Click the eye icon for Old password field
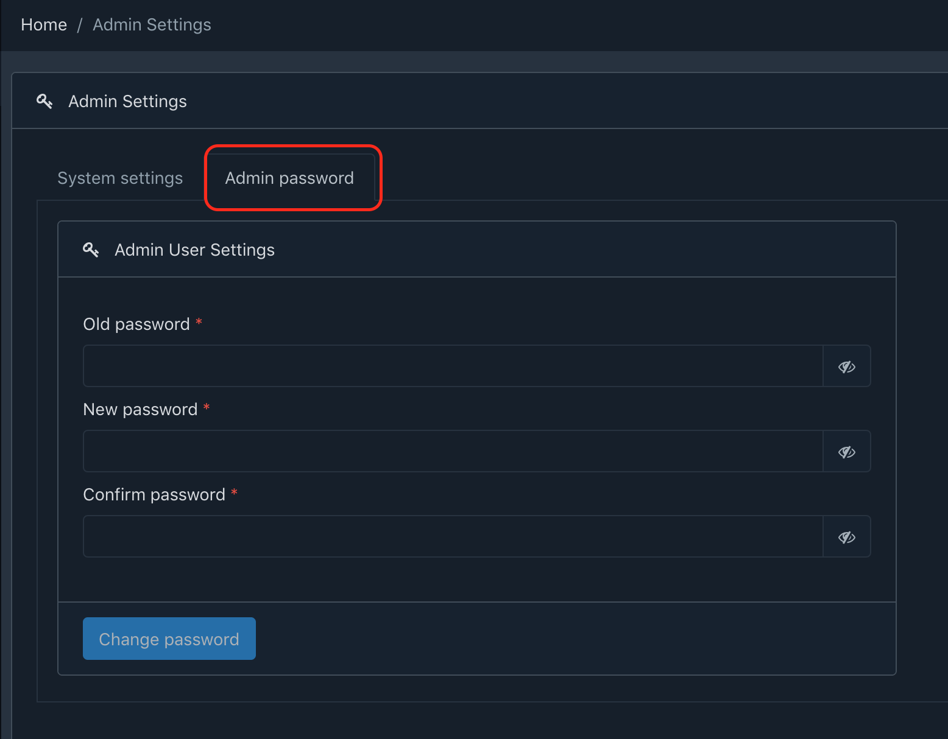This screenshot has height=739, width=948. coord(846,366)
